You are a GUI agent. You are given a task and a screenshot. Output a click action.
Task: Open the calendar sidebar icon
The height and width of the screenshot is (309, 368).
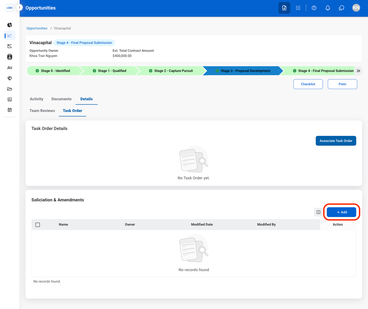[x=10, y=110]
